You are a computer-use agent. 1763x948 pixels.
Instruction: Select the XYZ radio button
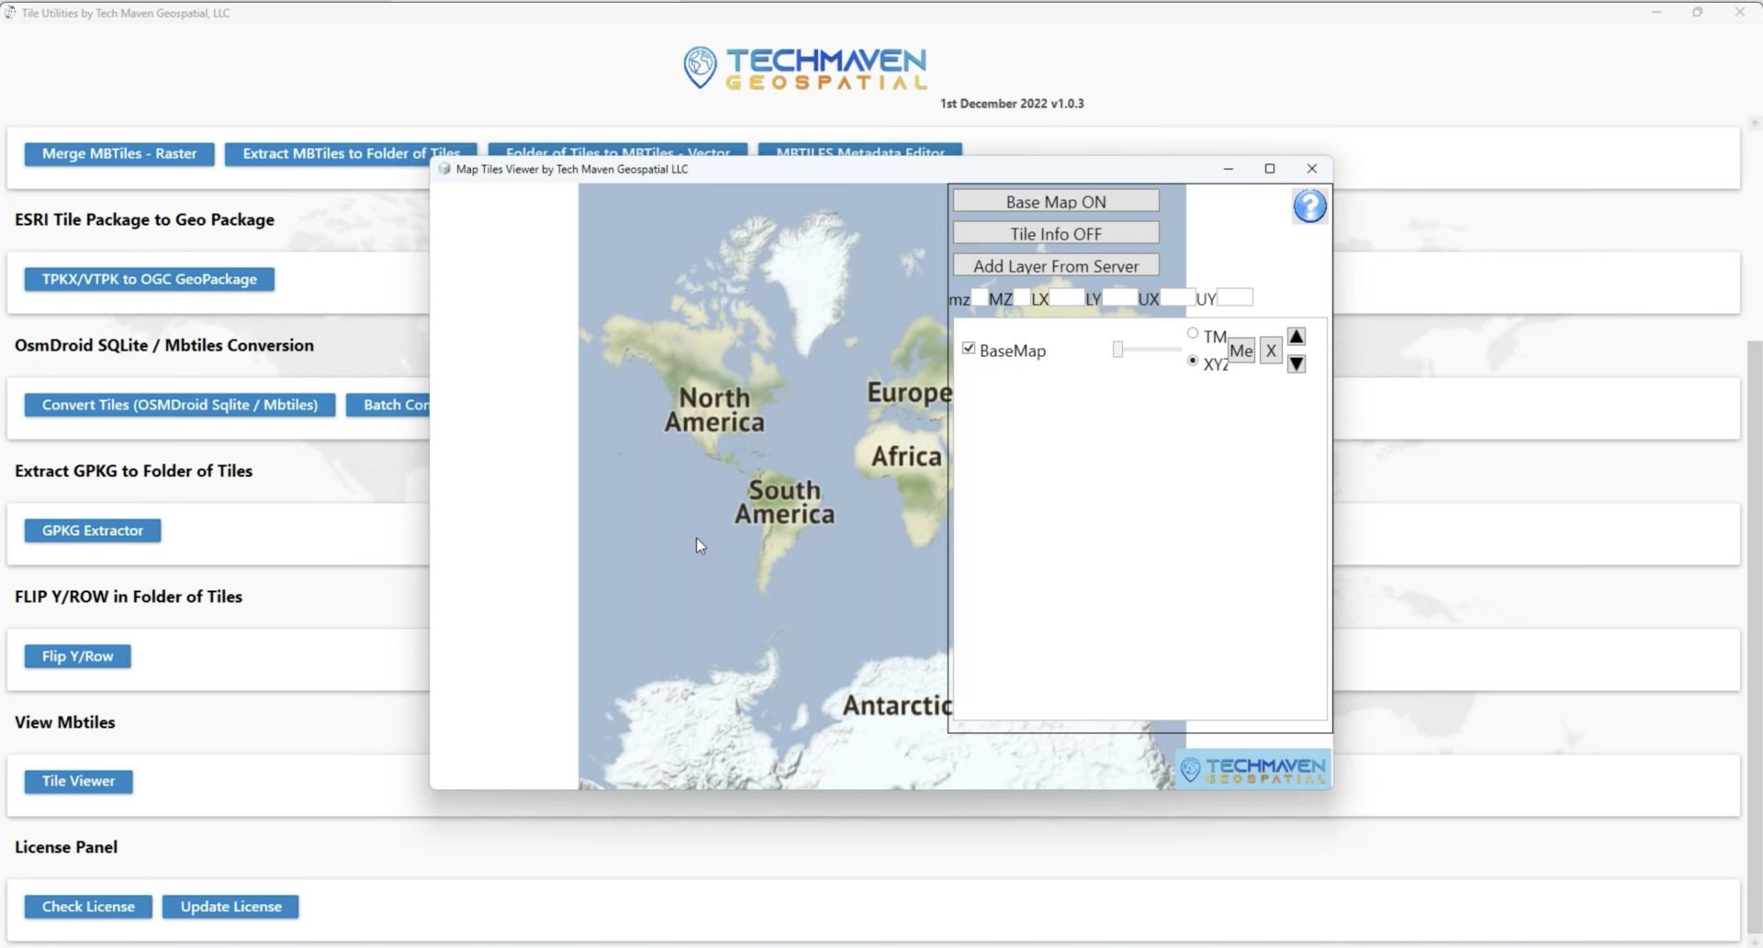[1193, 362]
